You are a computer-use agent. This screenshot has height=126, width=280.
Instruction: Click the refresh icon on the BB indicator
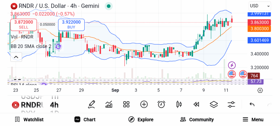(x=58, y=46)
